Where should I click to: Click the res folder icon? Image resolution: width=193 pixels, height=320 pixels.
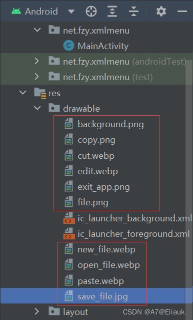click(40, 93)
